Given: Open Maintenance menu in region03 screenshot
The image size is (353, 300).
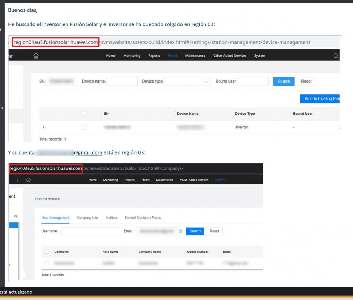Looking at the screenshot, I should coord(165,180).
